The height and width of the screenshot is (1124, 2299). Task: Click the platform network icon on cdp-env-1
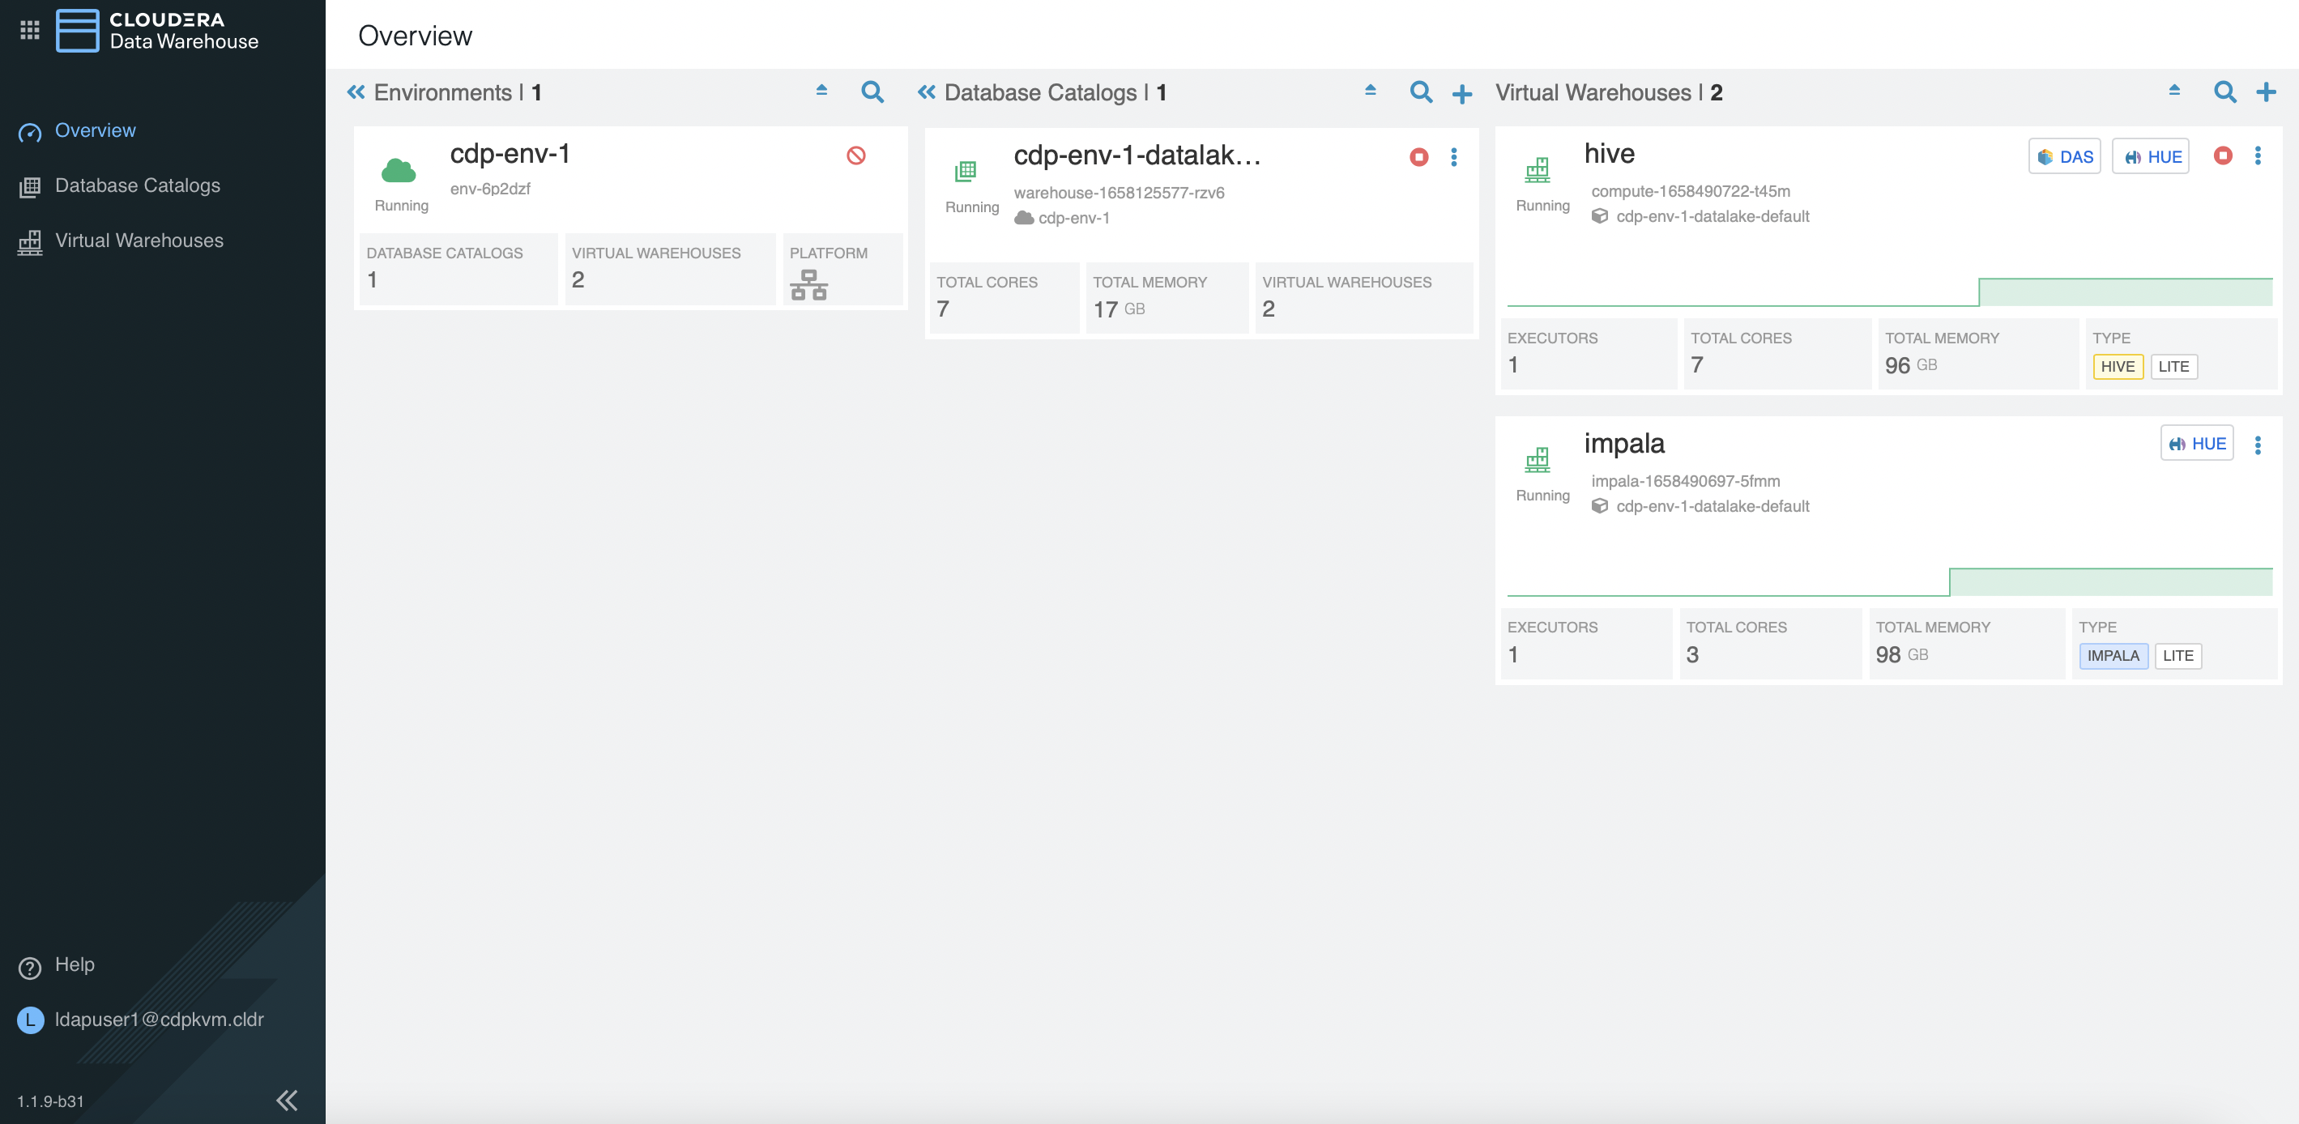pyautogui.click(x=808, y=284)
